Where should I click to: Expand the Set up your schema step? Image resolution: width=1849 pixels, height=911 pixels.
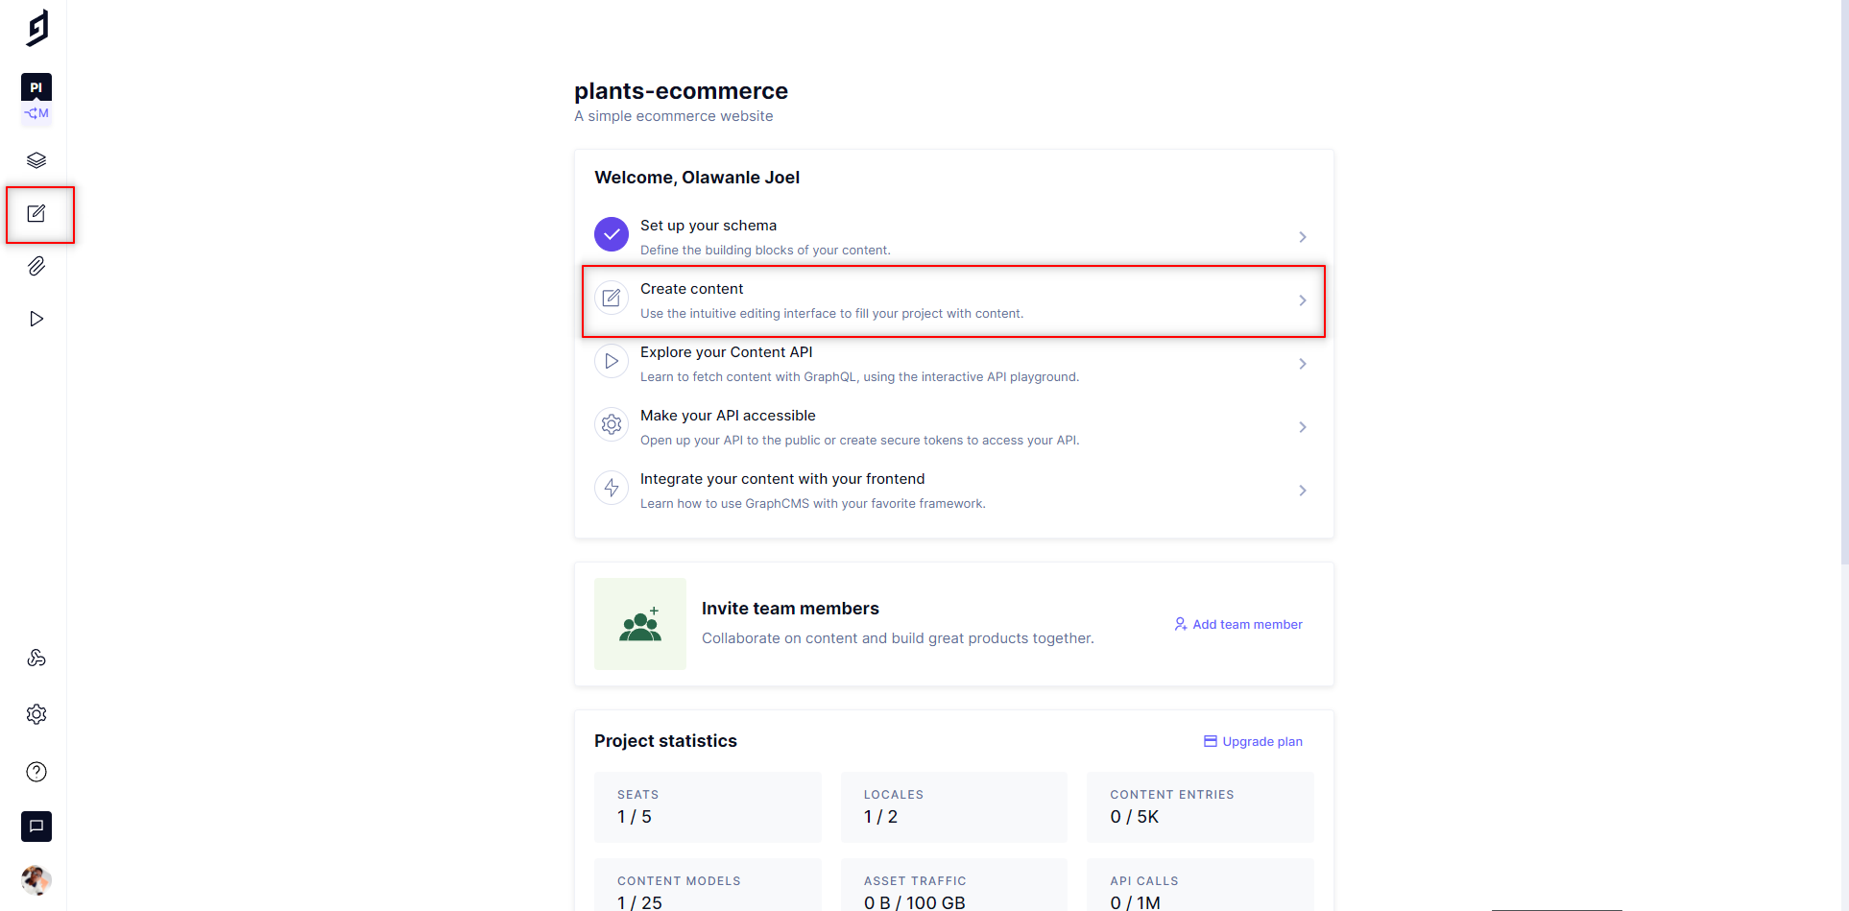point(1303,236)
